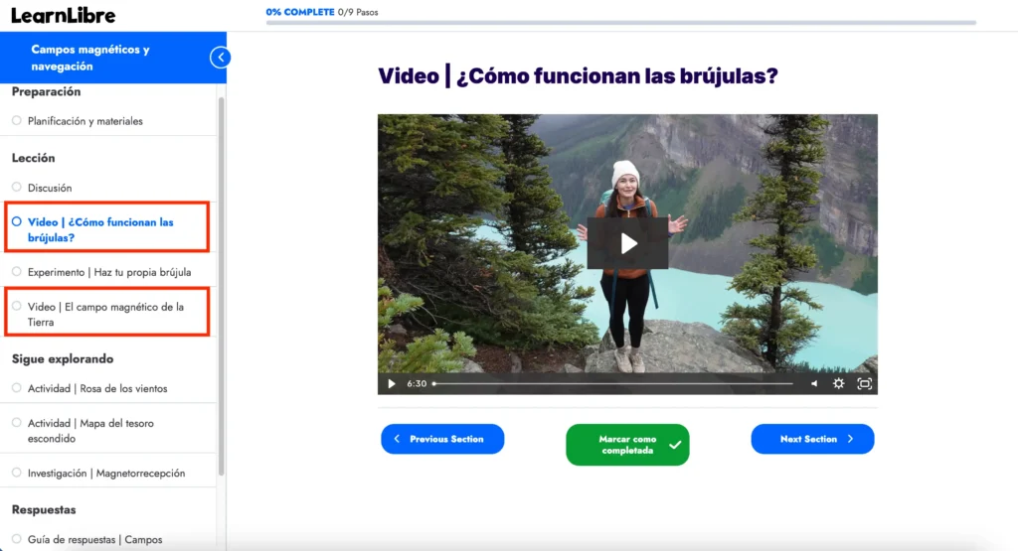Mute the video with the speaker icon

(814, 384)
